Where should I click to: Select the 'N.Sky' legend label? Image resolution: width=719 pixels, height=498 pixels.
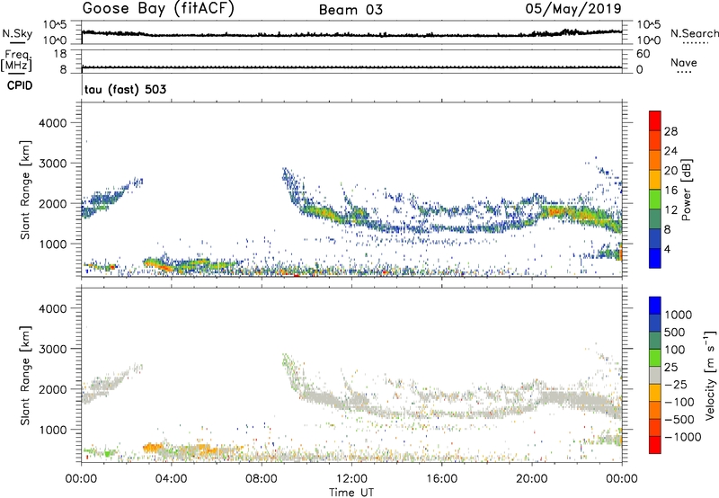tap(17, 33)
